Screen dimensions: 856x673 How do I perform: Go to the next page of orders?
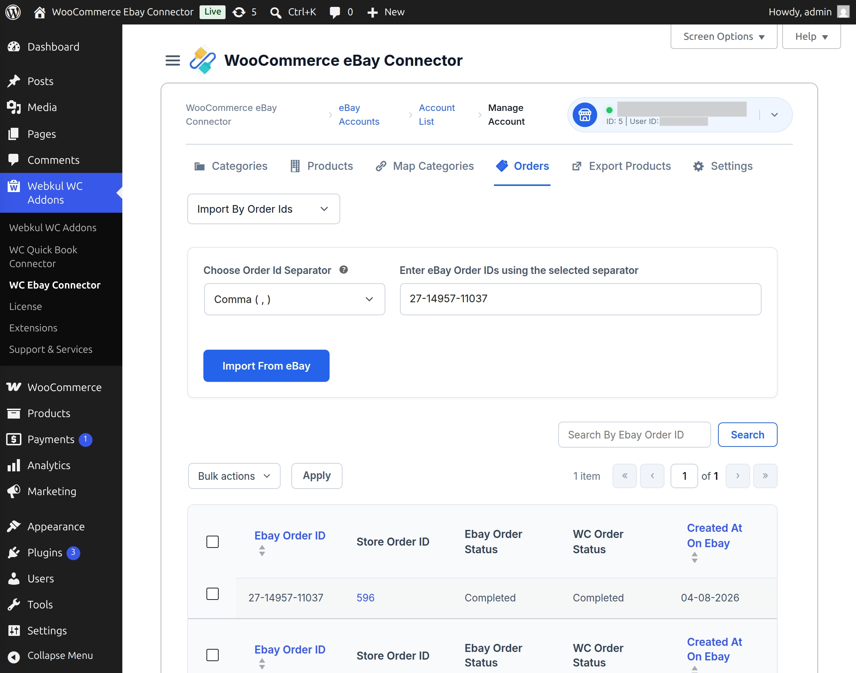pos(737,476)
